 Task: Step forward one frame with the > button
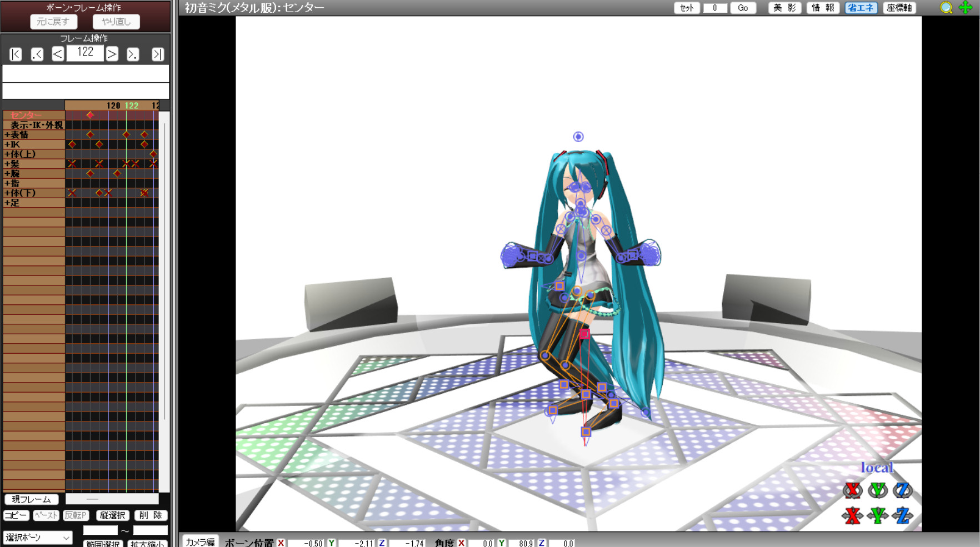[112, 54]
